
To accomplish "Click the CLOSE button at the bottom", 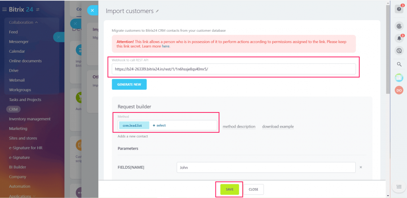I will click(x=253, y=189).
